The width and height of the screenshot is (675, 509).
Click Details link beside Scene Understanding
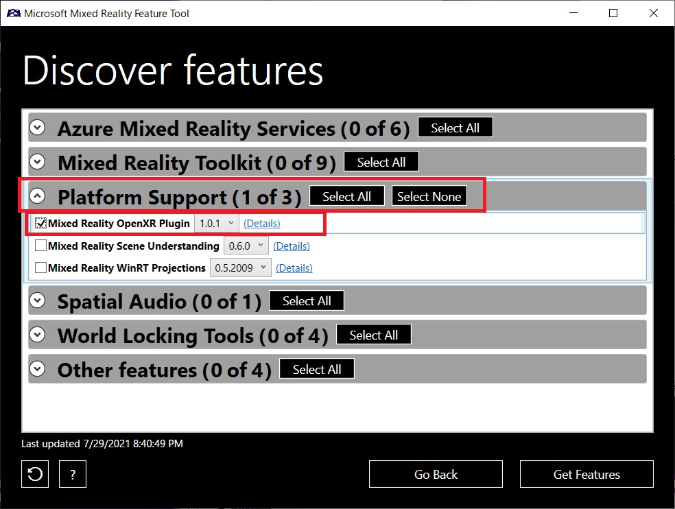pyautogui.click(x=291, y=246)
